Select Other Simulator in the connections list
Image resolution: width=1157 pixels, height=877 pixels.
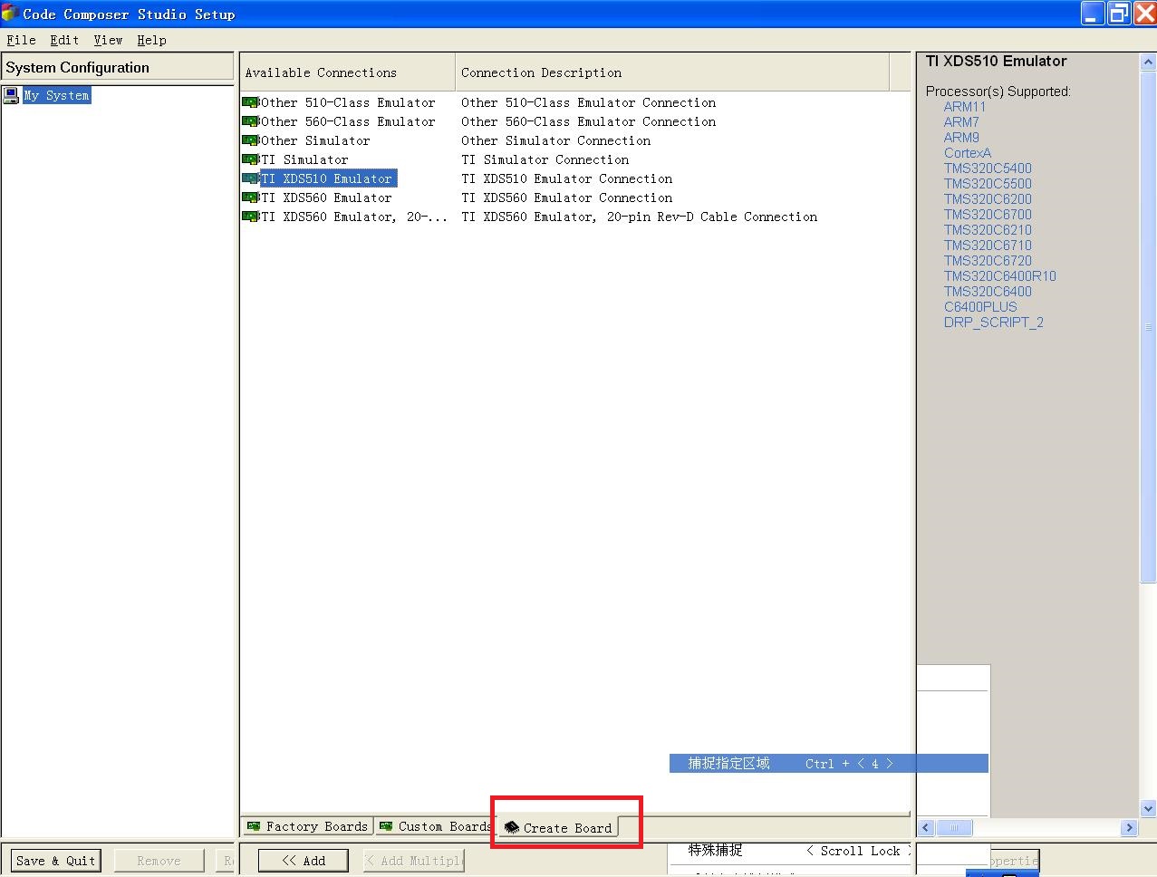pos(315,140)
